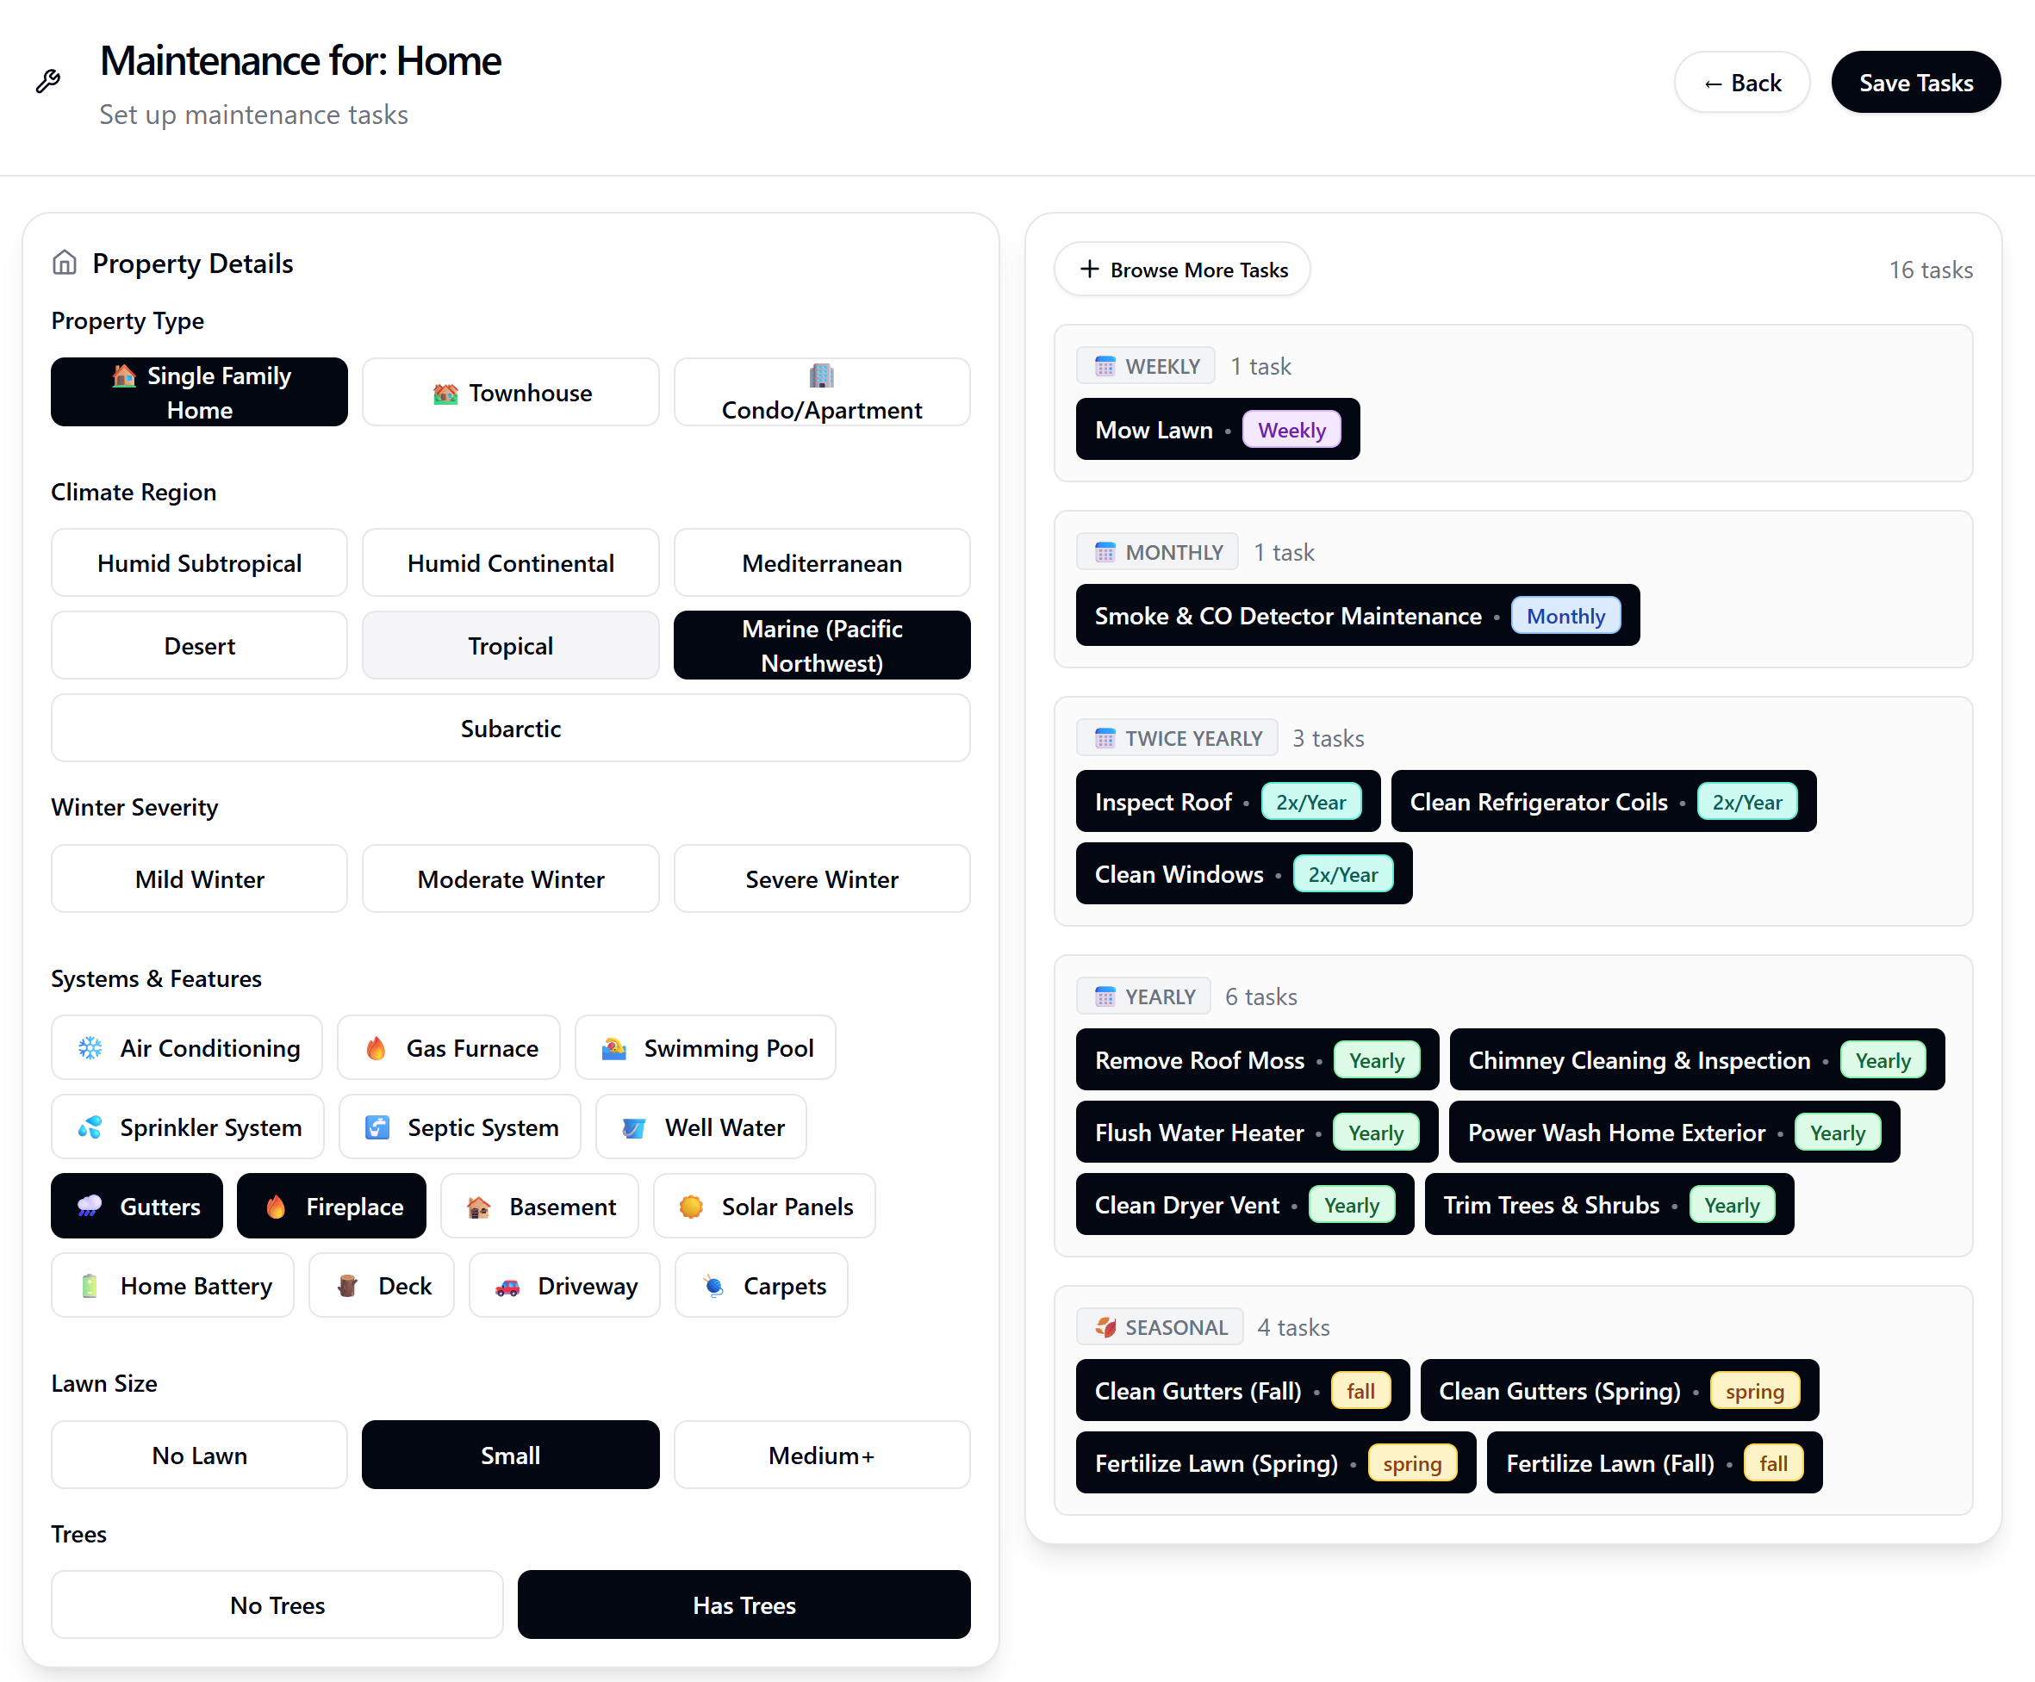This screenshot has width=2035, height=1682.
Task: Choose the Townhouse property type
Action: coord(511,393)
